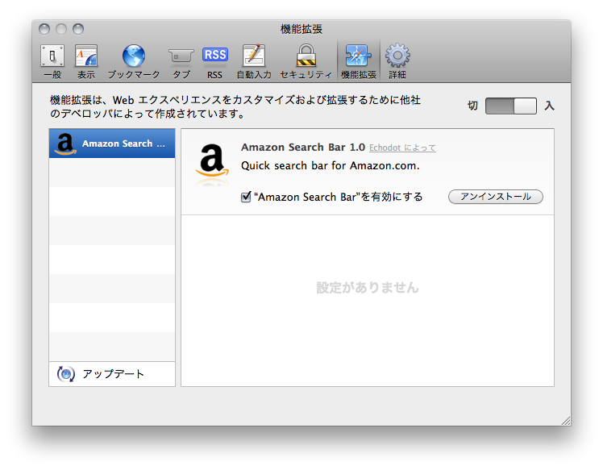Click the 切 label next to switch

tap(472, 106)
